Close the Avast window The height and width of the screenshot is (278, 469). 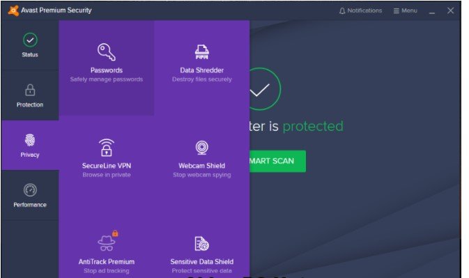pos(450,10)
